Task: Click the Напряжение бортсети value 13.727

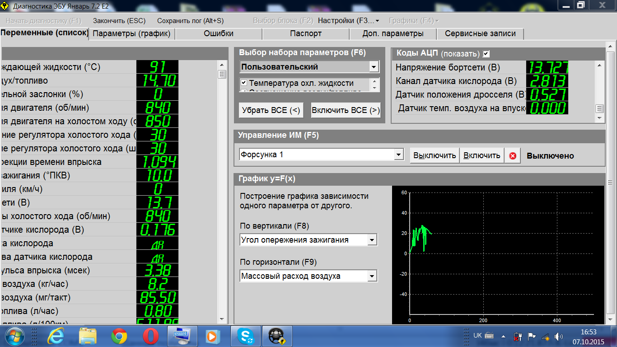Action: pyautogui.click(x=547, y=68)
